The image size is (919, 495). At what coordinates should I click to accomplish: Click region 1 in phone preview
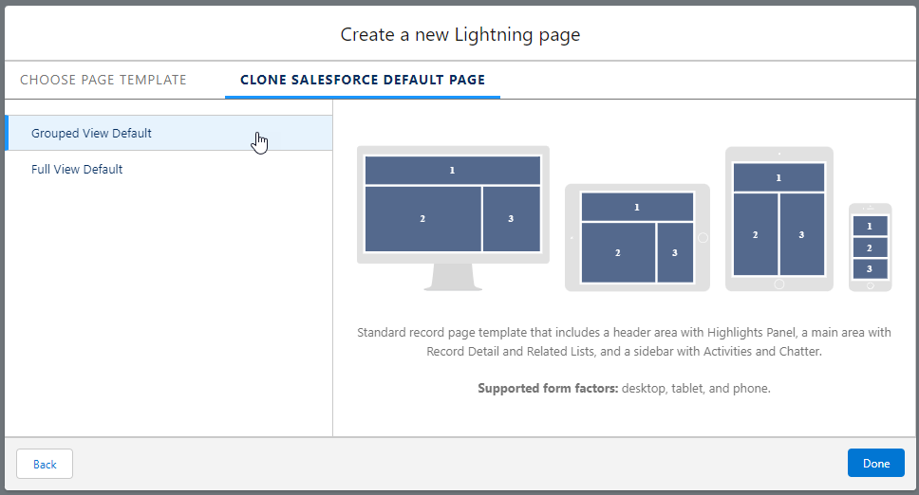pyautogui.click(x=870, y=226)
